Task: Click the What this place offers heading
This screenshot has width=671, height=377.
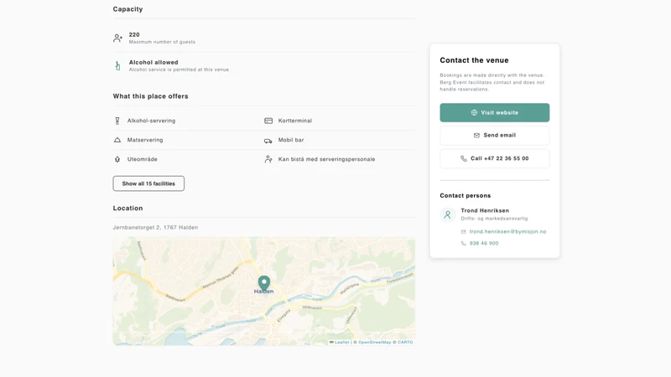Action: pos(151,96)
